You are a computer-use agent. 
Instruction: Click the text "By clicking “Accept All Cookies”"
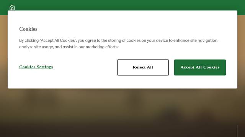(48, 41)
